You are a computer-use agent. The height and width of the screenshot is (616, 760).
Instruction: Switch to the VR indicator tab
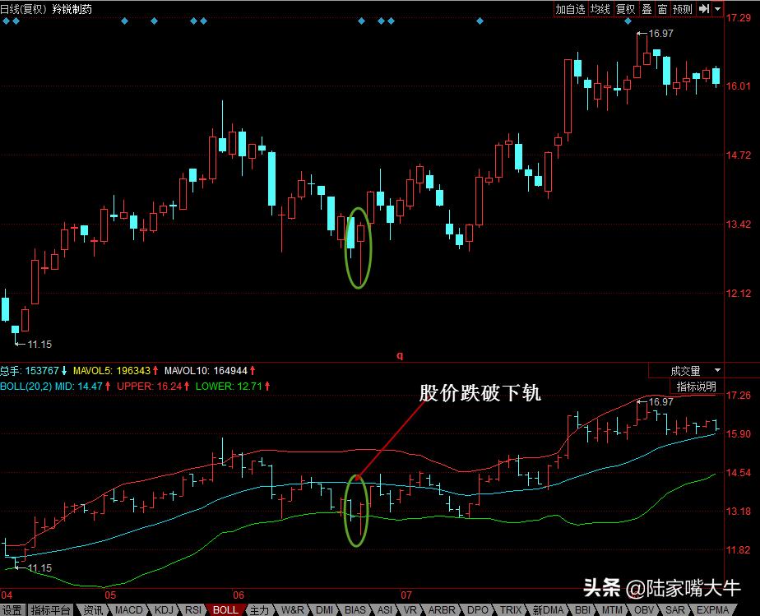click(x=410, y=609)
